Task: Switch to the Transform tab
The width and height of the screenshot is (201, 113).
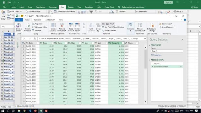Action: 37,20
